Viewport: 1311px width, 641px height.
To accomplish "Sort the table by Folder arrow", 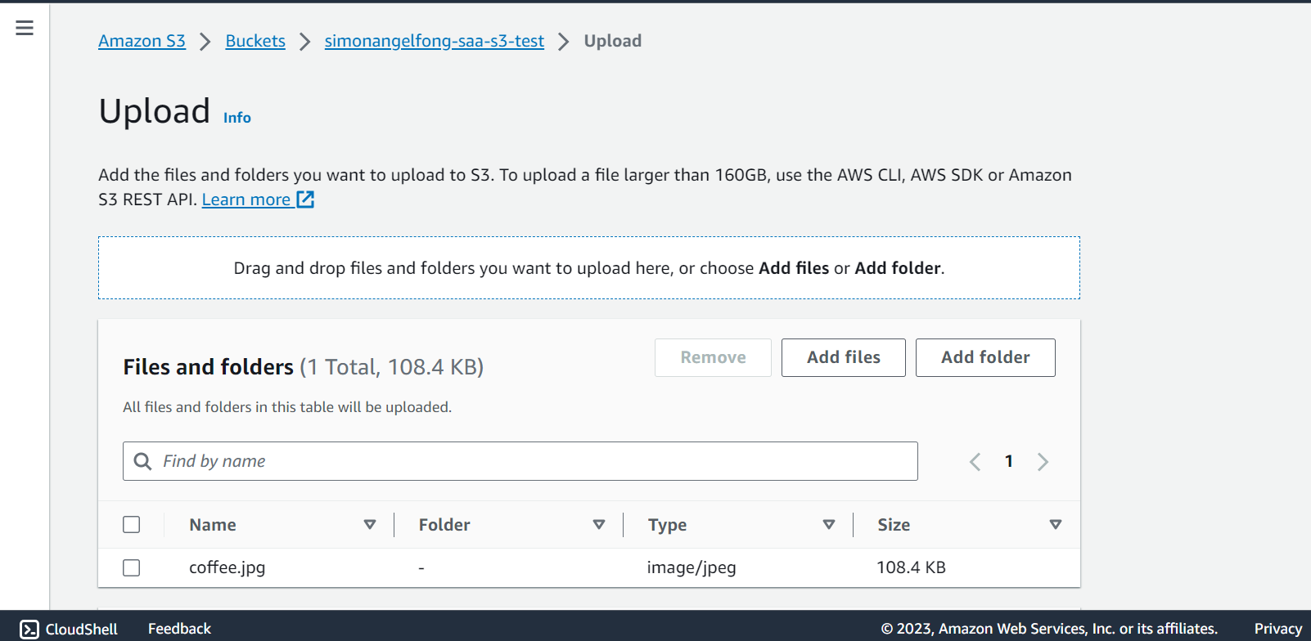I will pyautogui.click(x=599, y=525).
